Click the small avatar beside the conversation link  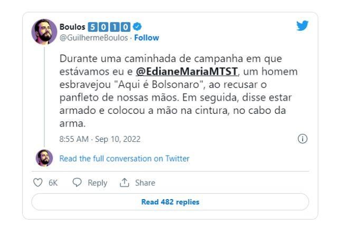[x=43, y=158]
